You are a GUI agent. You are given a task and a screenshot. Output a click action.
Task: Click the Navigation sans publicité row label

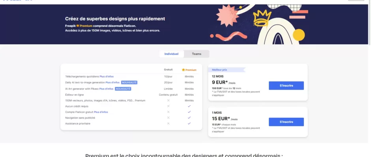80,118
